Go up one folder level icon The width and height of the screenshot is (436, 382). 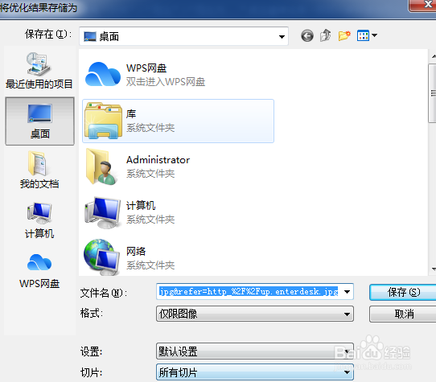[326, 35]
